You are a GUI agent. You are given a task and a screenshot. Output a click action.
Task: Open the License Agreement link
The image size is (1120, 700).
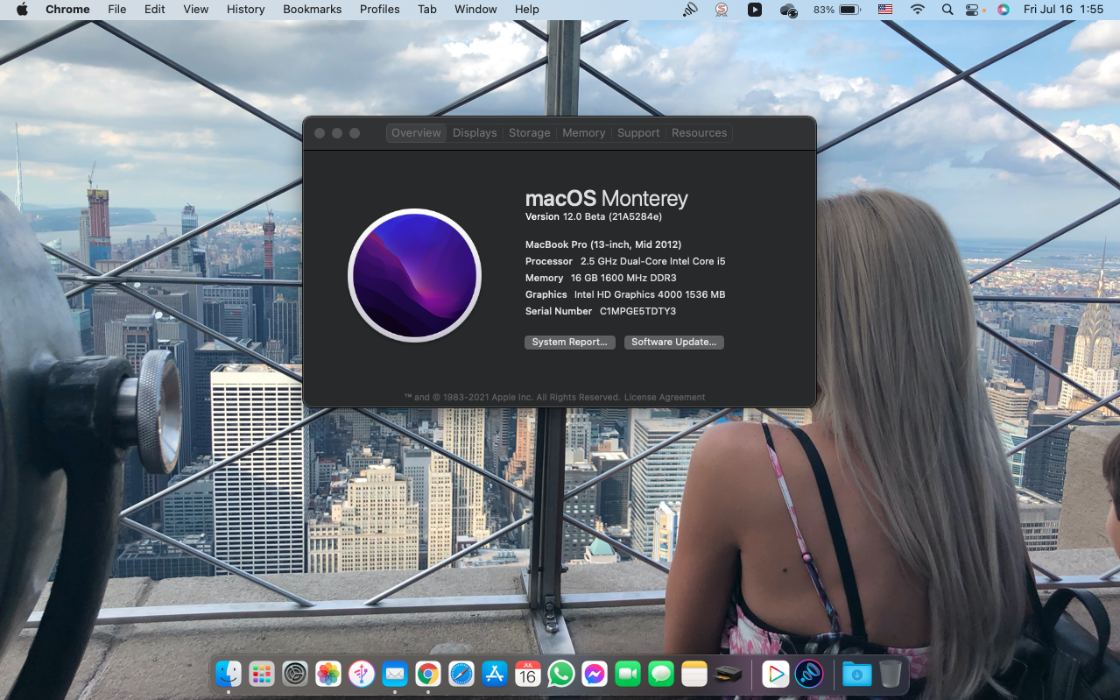(665, 397)
